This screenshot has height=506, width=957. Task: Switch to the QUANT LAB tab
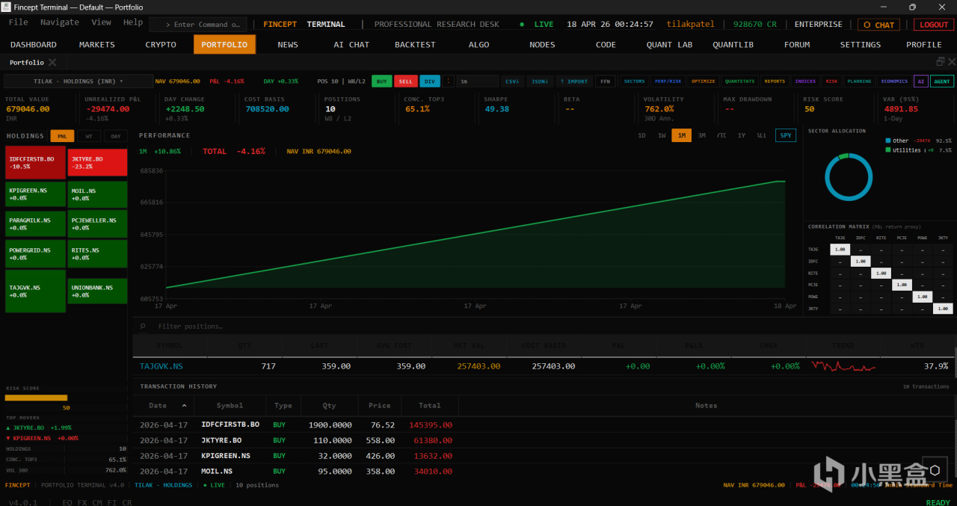click(x=669, y=45)
